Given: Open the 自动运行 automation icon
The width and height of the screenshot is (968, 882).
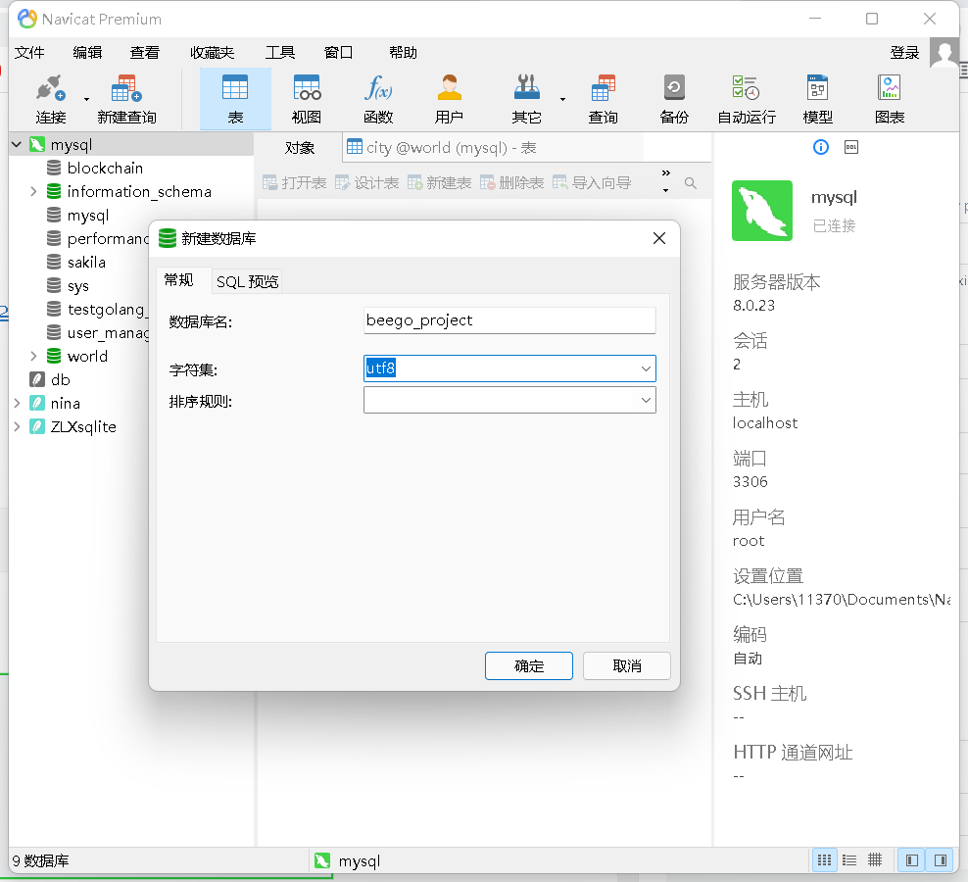Looking at the screenshot, I should (746, 99).
